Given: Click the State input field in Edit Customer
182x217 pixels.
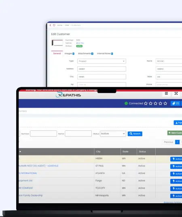Looking at the screenshot, I should tap(169, 77).
